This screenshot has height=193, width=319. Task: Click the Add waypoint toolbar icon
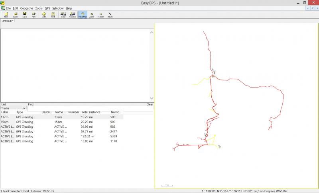[x=44, y=15]
